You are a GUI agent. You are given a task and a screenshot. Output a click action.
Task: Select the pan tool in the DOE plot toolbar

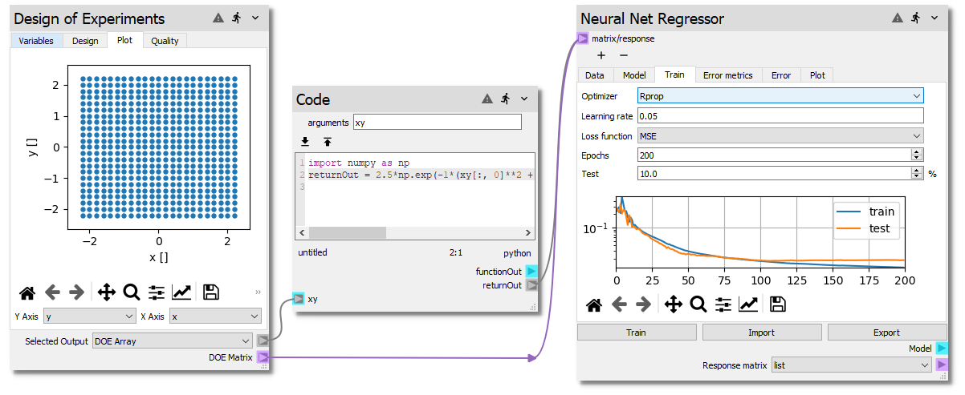(x=106, y=292)
